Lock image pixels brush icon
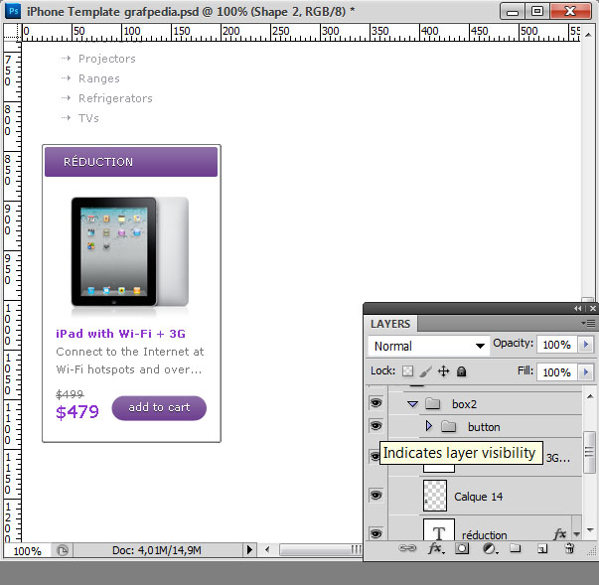 (425, 370)
